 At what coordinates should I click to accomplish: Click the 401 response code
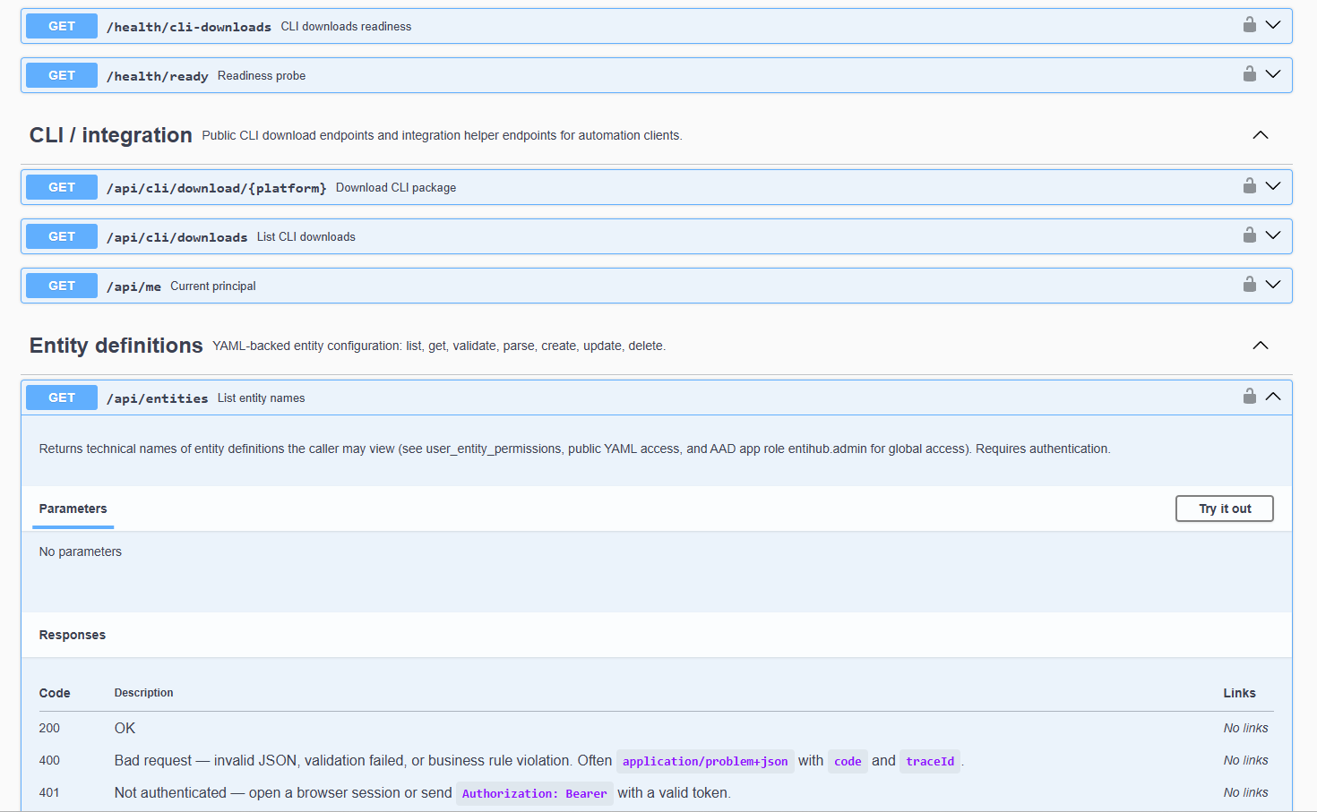(x=49, y=792)
